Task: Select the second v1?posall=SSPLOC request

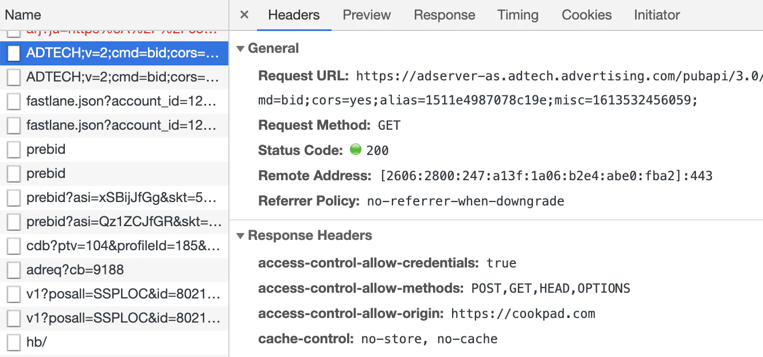Action: coord(114,318)
